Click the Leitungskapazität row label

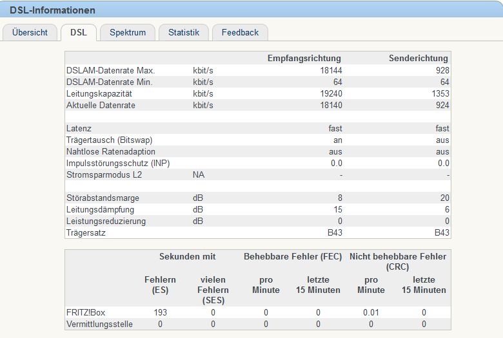coord(99,94)
